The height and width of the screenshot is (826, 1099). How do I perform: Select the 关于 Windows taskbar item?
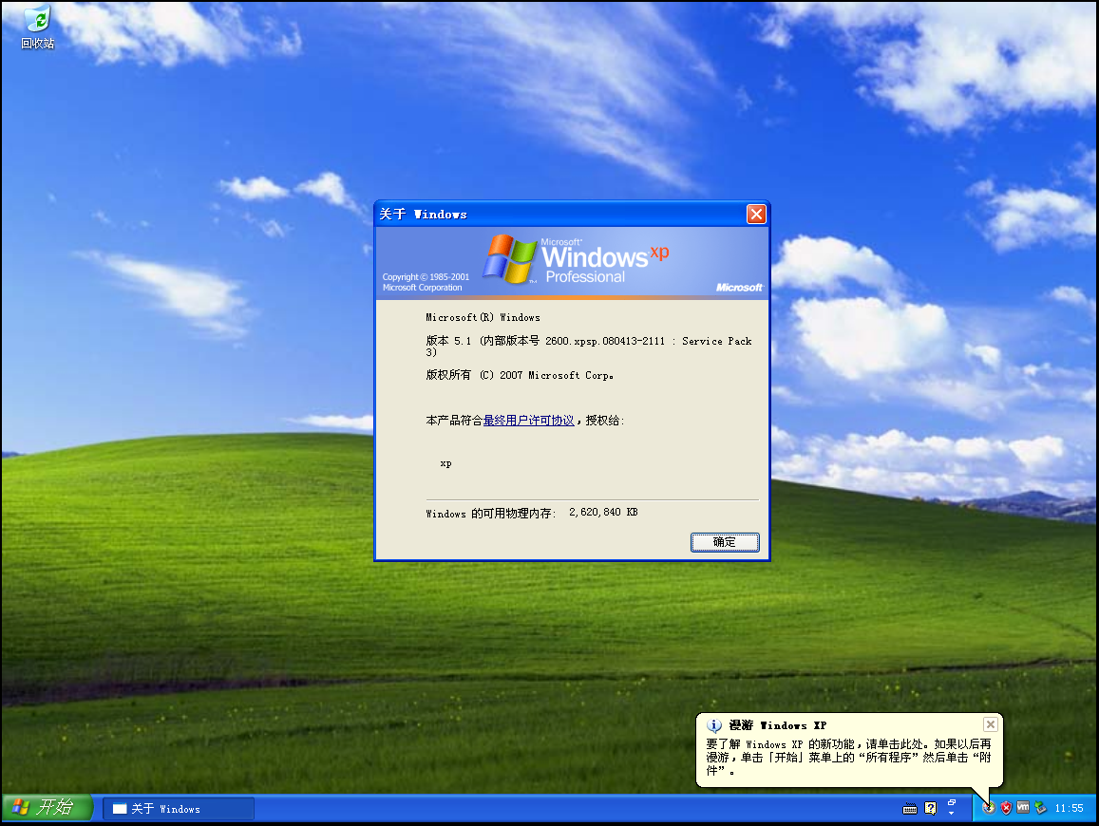tap(179, 809)
